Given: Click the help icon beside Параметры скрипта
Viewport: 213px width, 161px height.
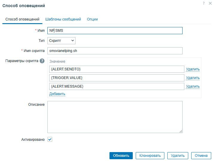Looking at the screenshot, I should (42, 61).
